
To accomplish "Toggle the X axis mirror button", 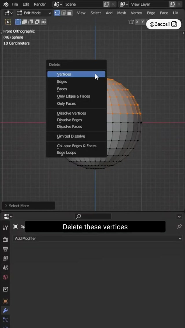I will coord(137,22).
